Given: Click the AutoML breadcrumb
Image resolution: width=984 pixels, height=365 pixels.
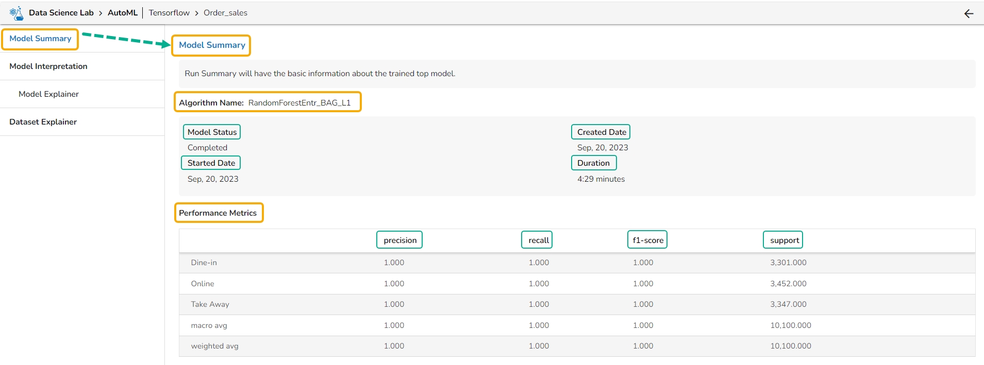Looking at the screenshot, I should click(123, 13).
